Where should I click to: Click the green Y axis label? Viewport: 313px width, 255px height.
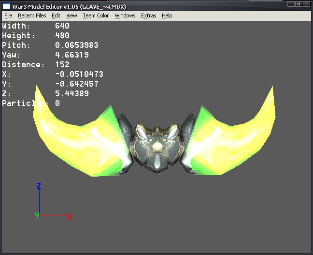click(37, 215)
